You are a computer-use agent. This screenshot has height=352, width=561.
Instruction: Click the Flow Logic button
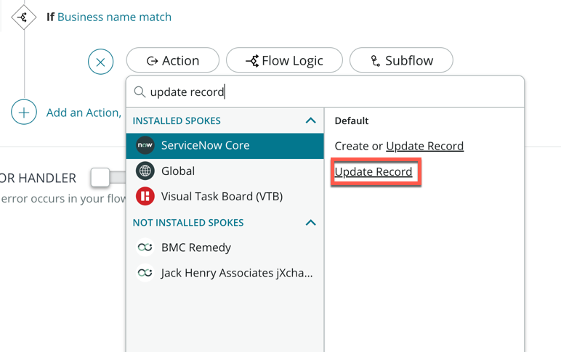point(284,61)
